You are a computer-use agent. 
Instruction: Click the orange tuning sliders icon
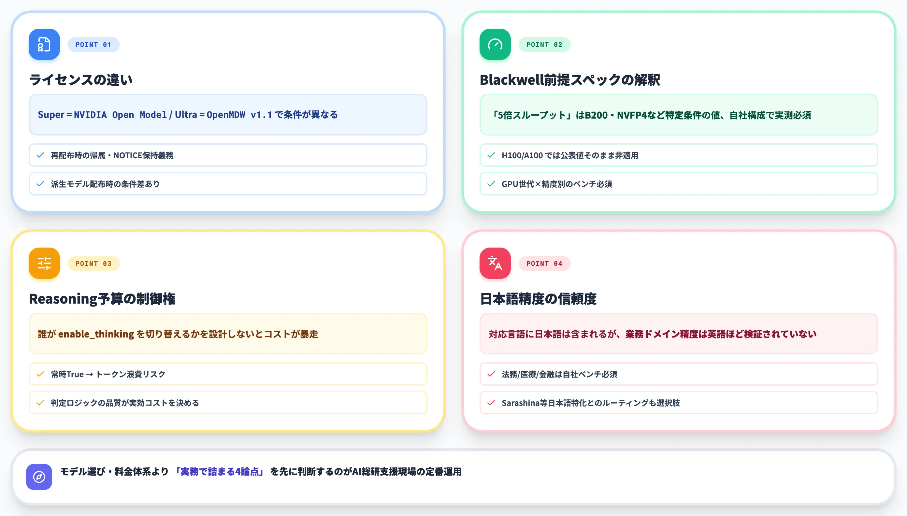(x=44, y=263)
